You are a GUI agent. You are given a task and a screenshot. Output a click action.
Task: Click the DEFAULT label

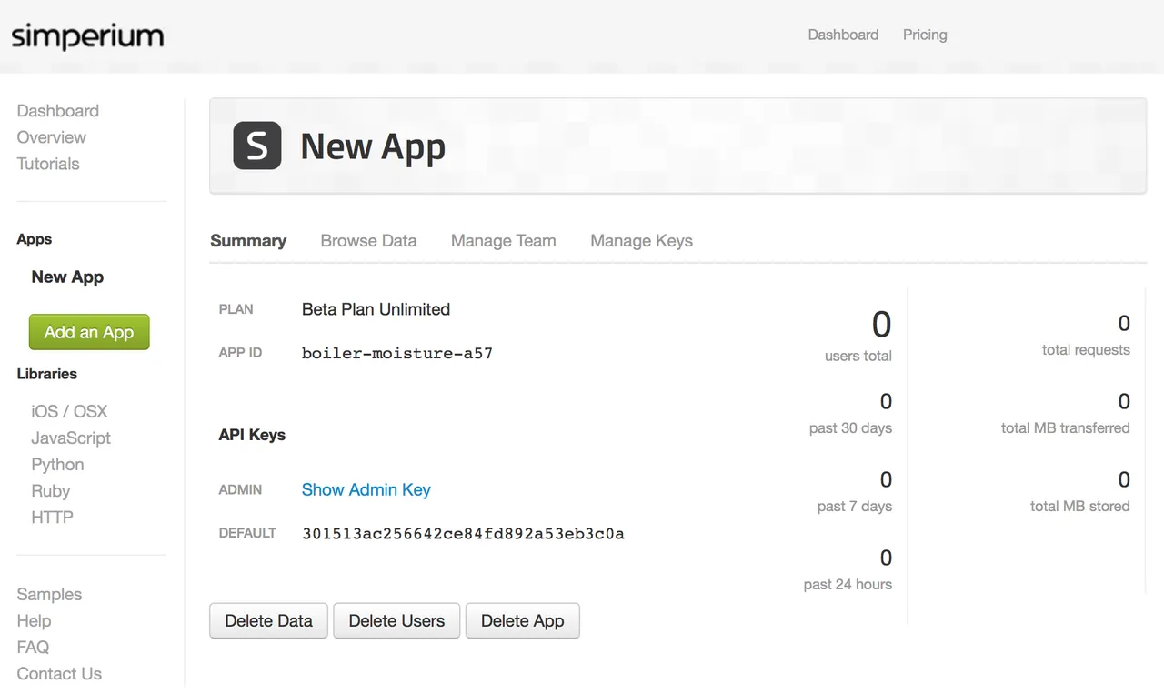tap(247, 533)
